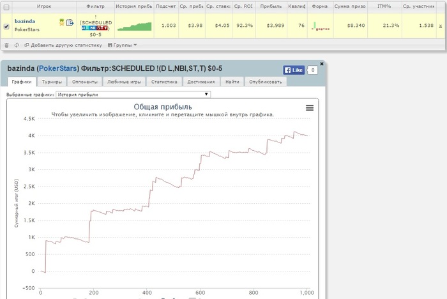
Task: Switch to the Турниры tab
Action: point(52,82)
